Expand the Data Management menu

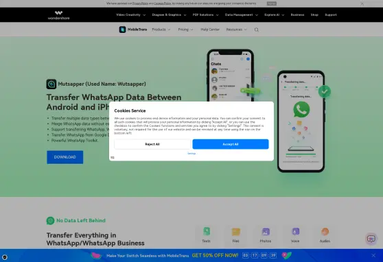click(242, 15)
